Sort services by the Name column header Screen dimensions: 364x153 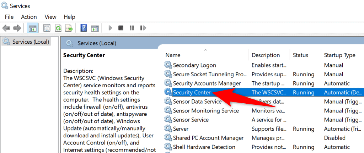(173, 55)
